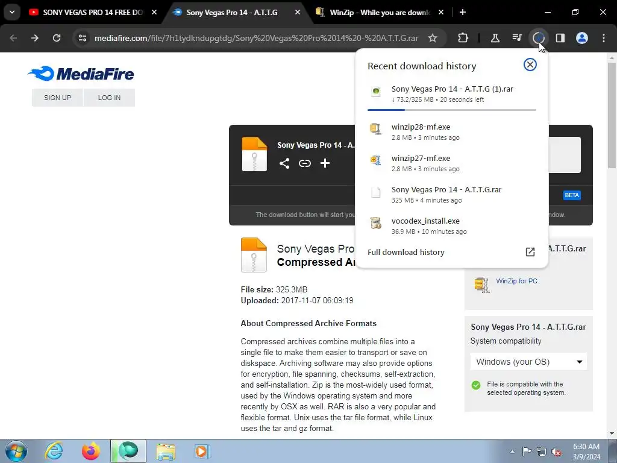Open the taskbar clock showing 6:30 AM
The image size is (617, 463).
(x=586, y=452)
